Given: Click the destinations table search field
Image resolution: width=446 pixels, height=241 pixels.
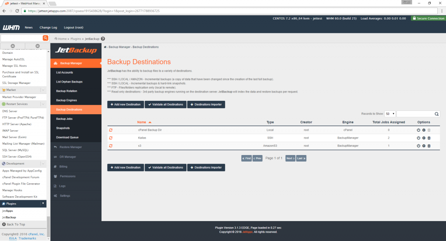Looking at the screenshot, I should 415,114.
